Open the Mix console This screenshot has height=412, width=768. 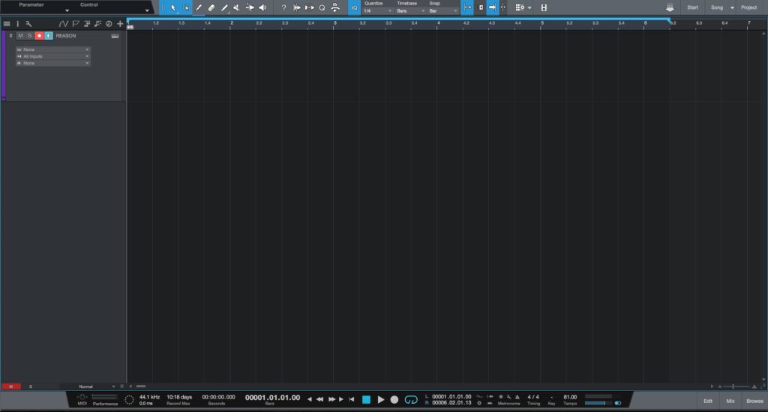pyautogui.click(x=730, y=401)
